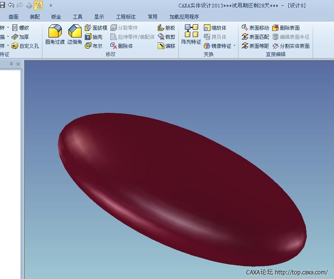Click the 直接编辑 group label
The width and height of the screenshot is (334, 279).
276,54
